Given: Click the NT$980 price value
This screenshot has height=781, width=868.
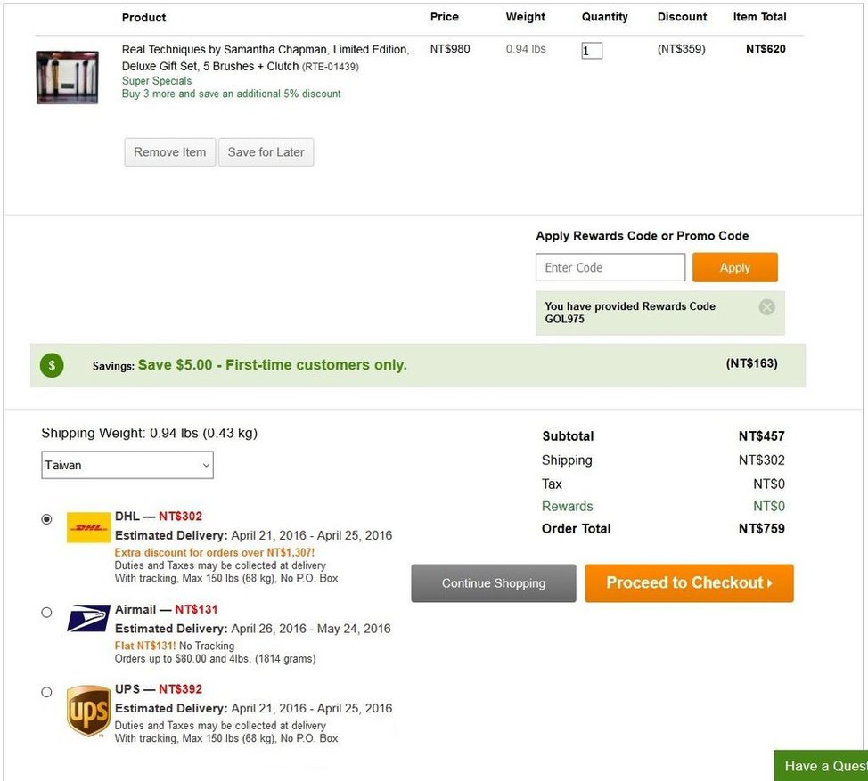Looking at the screenshot, I should [x=450, y=49].
